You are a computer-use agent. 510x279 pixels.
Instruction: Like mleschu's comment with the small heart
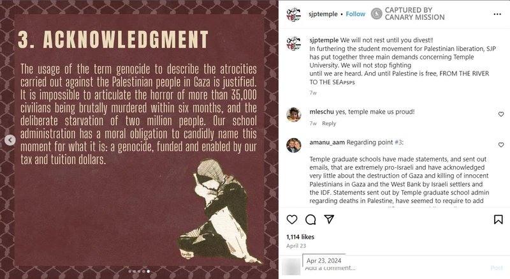pyautogui.click(x=500, y=114)
